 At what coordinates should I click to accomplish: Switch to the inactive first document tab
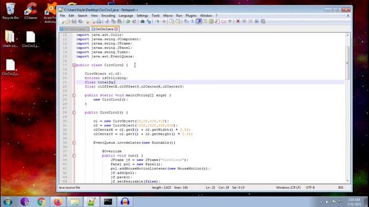pyautogui.click(x=74, y=29)
